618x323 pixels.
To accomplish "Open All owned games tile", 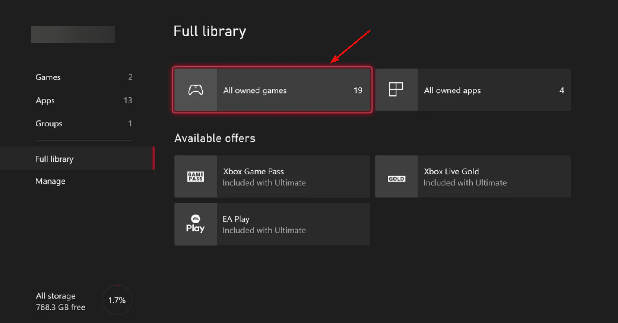I will point(272,90).
